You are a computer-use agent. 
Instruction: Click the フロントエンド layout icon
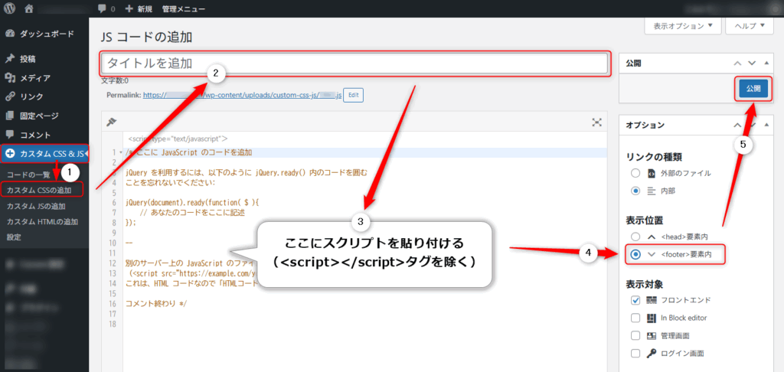(x=651, y=300)
